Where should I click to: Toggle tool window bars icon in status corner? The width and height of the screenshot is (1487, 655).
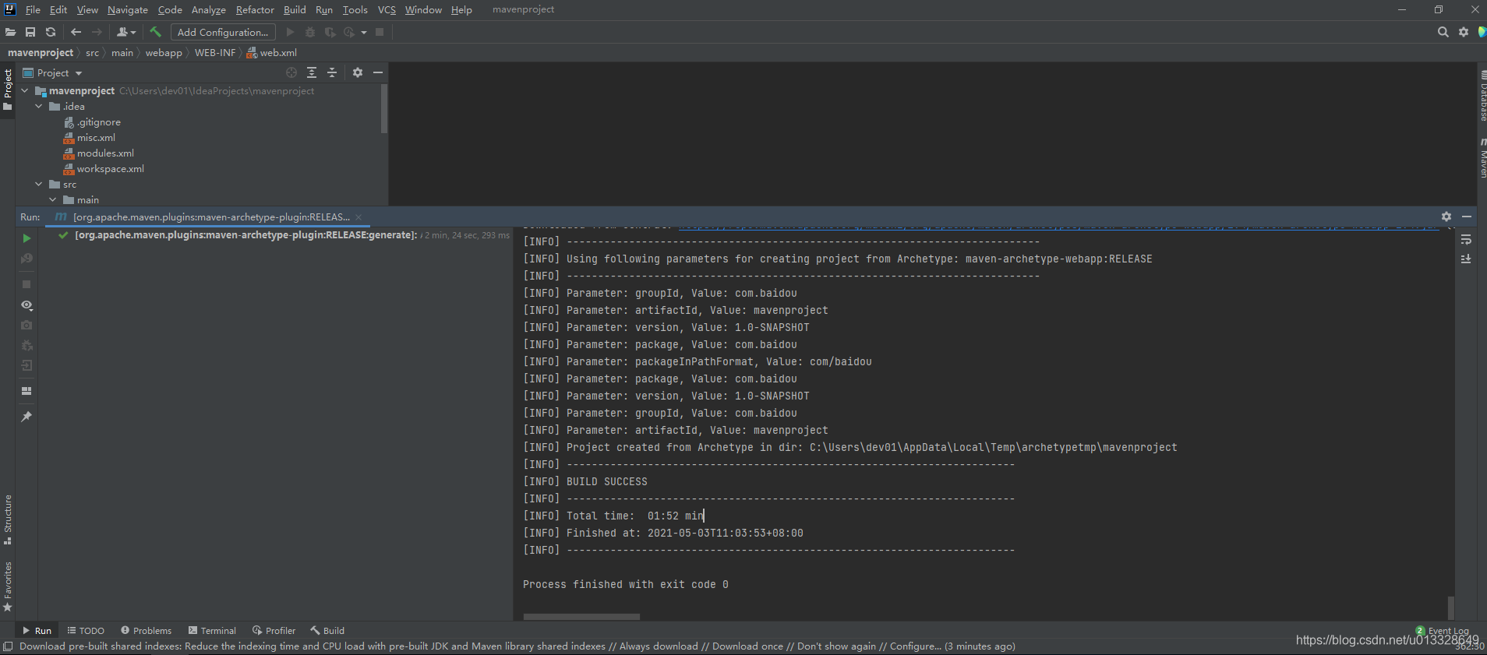[8, 646]
